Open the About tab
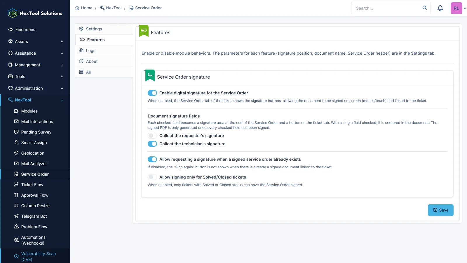The height and width of the screenshot is (263, 467). [104, 61]
